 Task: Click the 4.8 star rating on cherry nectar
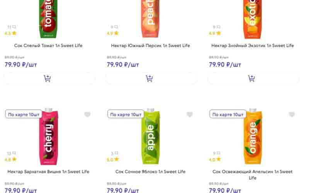pyautogui.click(x=10, y=159)
